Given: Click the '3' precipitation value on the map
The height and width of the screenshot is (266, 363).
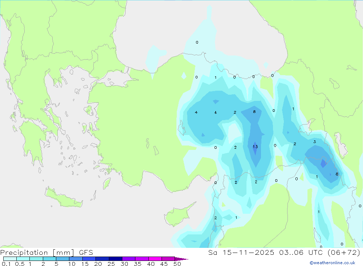Looking at the screenshot, I should (314, 142).
